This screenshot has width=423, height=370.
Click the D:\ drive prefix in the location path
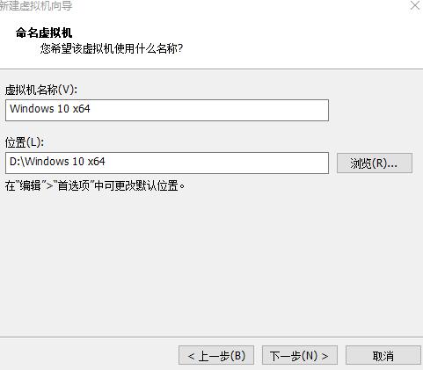coord(18,162)
